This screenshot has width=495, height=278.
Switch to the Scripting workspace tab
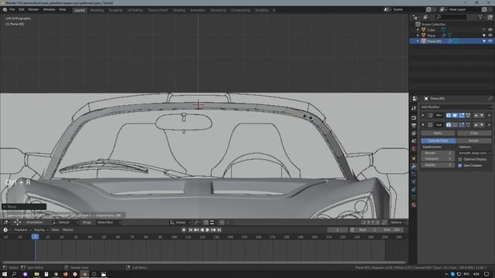tap(261, 10)
